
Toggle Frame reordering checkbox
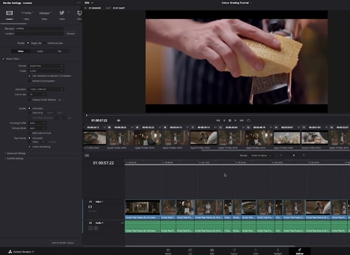[29, 147]
